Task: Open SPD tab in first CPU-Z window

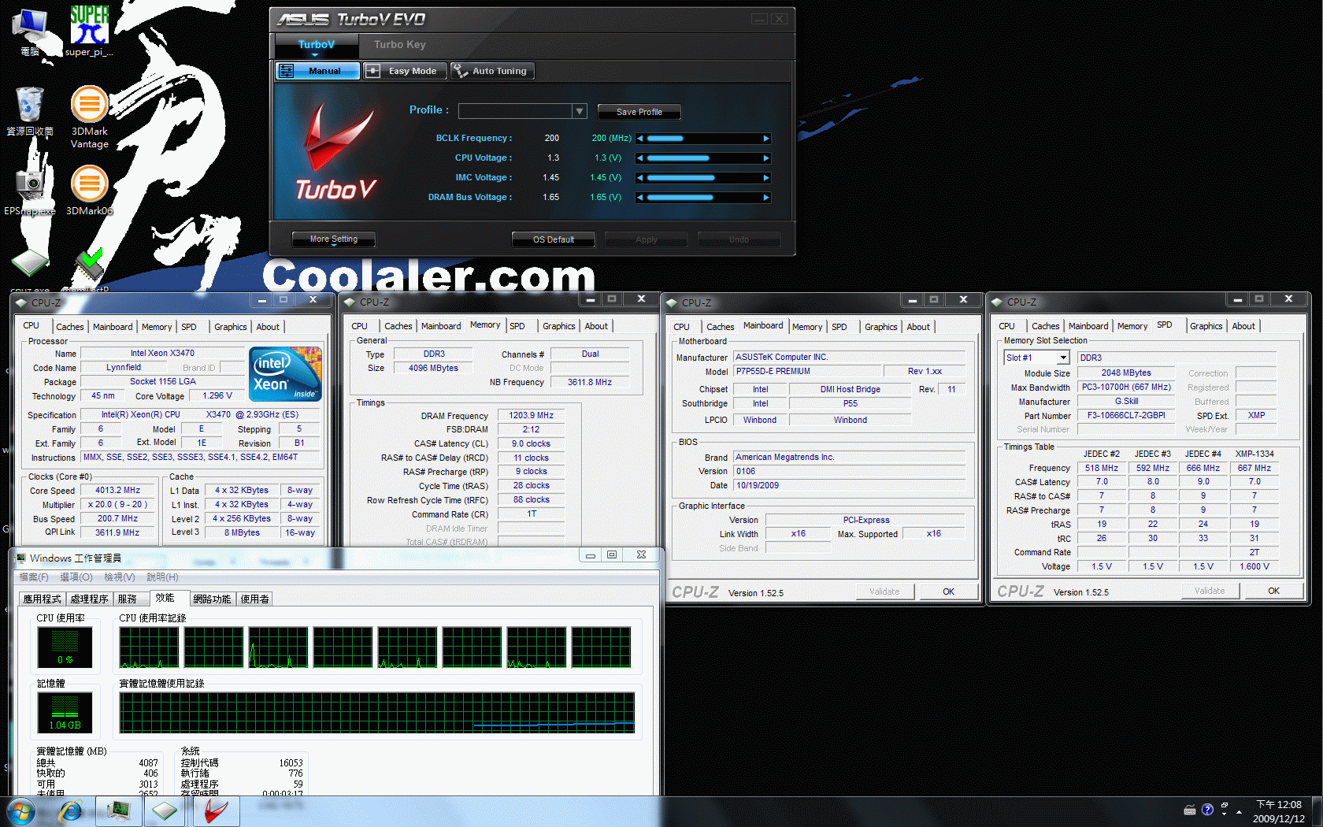Action: (189, 327)
